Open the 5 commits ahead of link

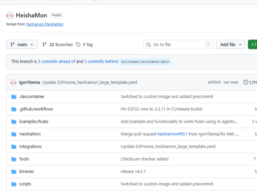point(56,61)
